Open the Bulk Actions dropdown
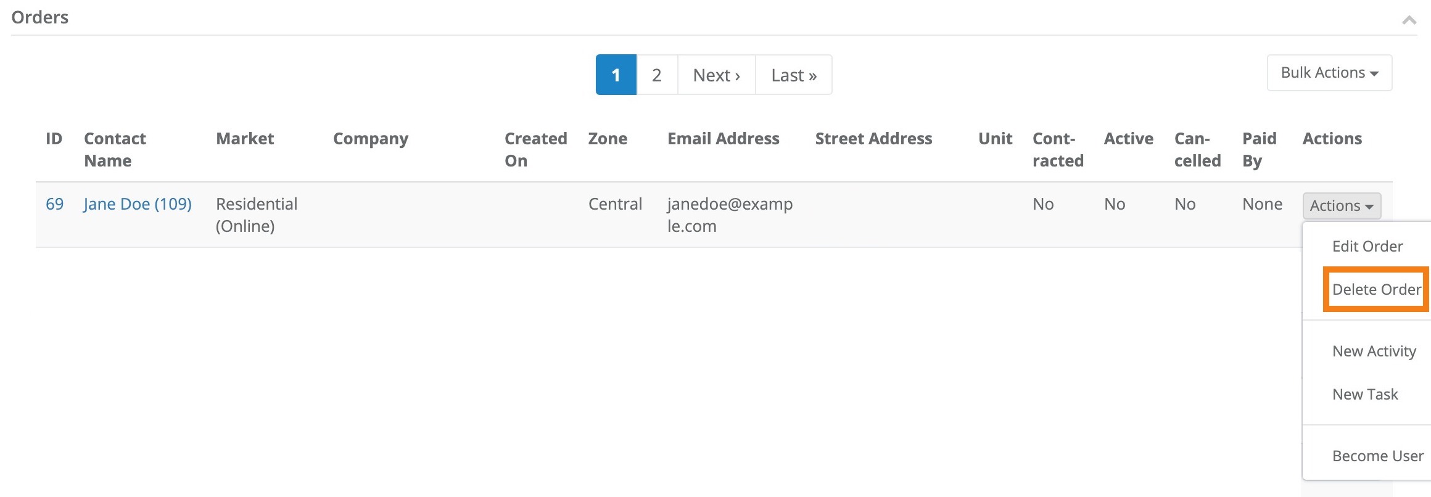Image resolution: width=1431 pixels, height=497 pixels. point(1329,72)
